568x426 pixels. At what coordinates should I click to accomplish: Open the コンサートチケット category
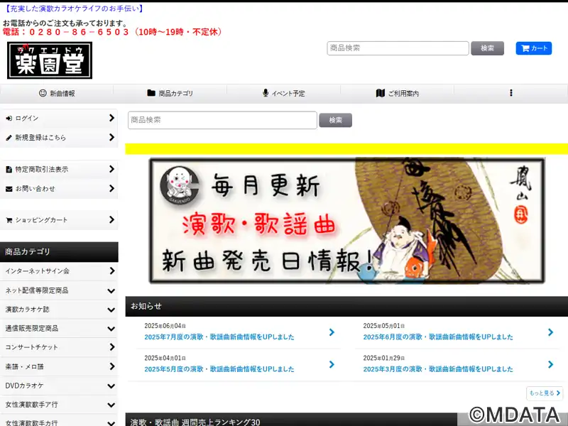[x=59, y=347]
